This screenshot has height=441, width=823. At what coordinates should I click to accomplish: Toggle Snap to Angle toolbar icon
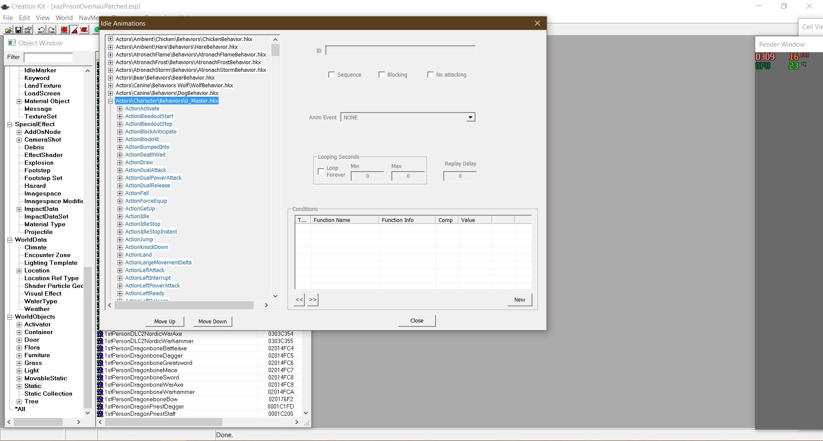[x=75, y=30]
